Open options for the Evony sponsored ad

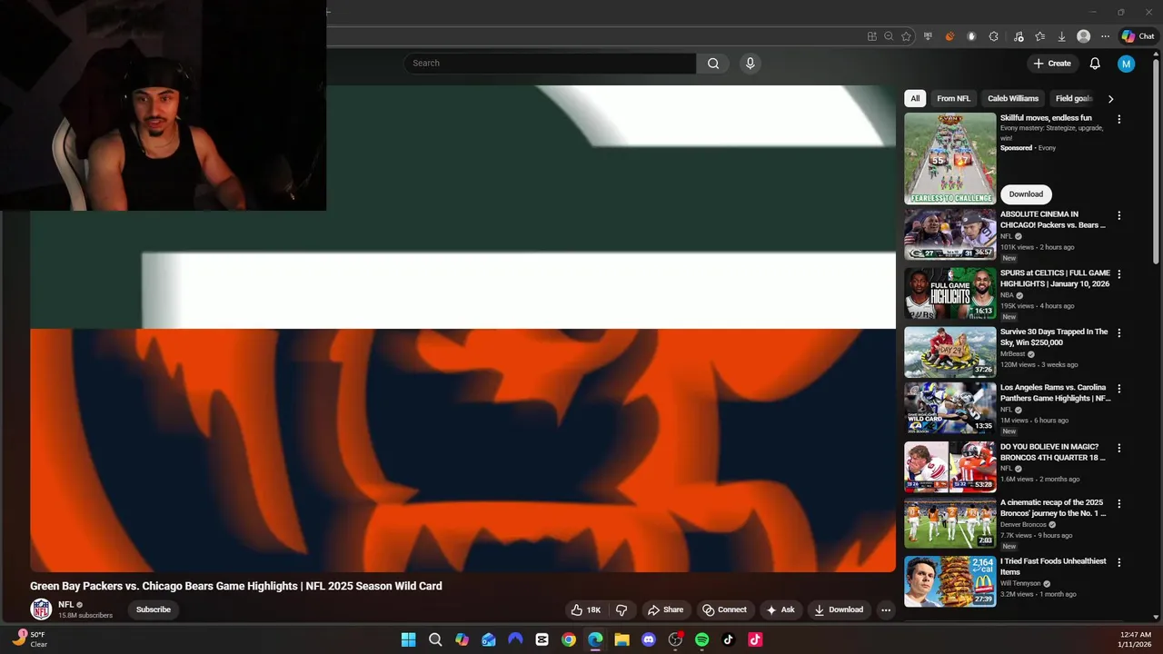[1119, 119]
